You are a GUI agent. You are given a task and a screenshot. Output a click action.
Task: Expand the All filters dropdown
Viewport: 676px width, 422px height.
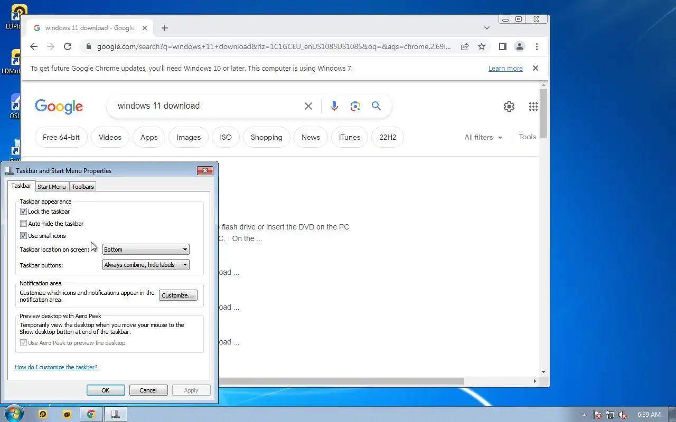pyautogui.click(x=483, y=137)
